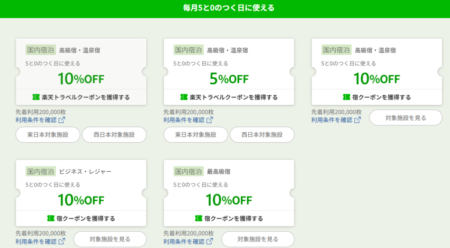Click the ticket icon on the top-right 宿クーポン
This screenshot has width=450, height=248.
pyautogui.click(x=346, y=97)
